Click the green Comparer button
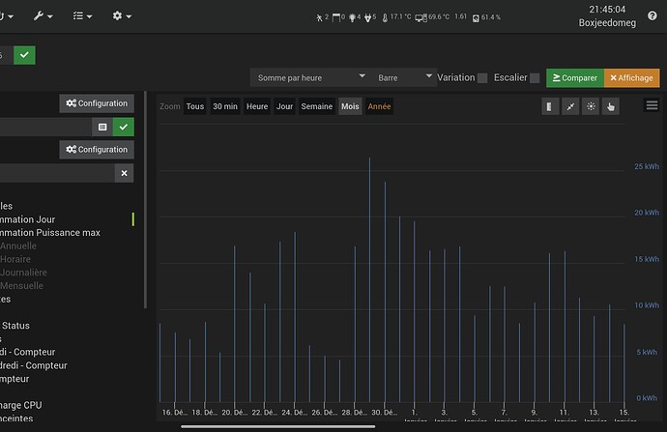 (574, 78)
